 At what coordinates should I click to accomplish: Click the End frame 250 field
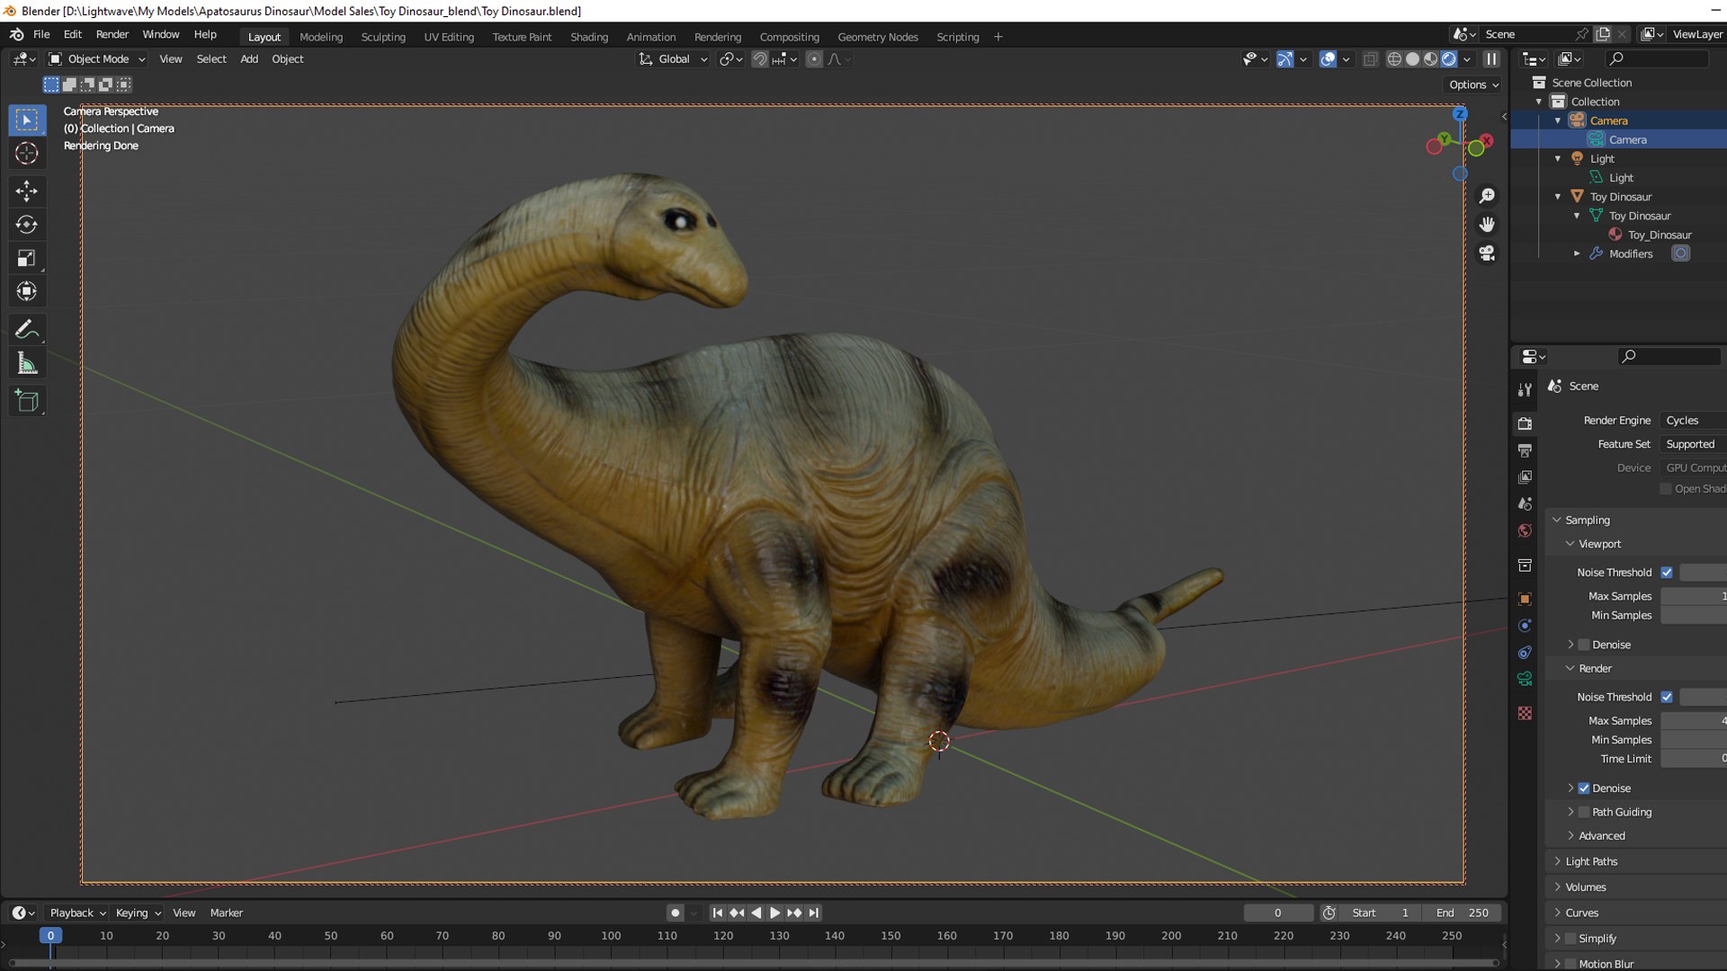point(1462,913)
